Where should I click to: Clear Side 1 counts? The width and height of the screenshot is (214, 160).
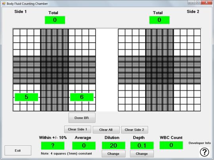(x=78, y=129)
